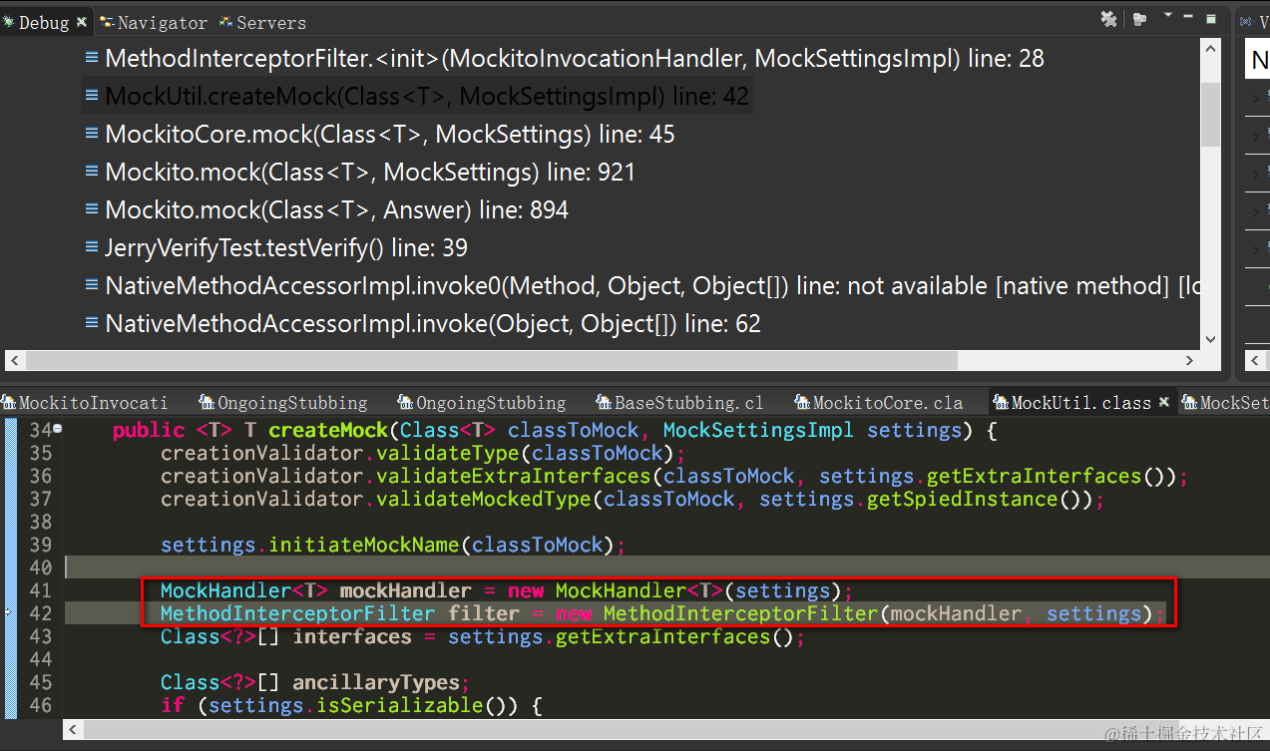Select MockUtil.createMock line 42 stack frame
This screenshot has width=1270, height=751.
click(x=416, y=97)
